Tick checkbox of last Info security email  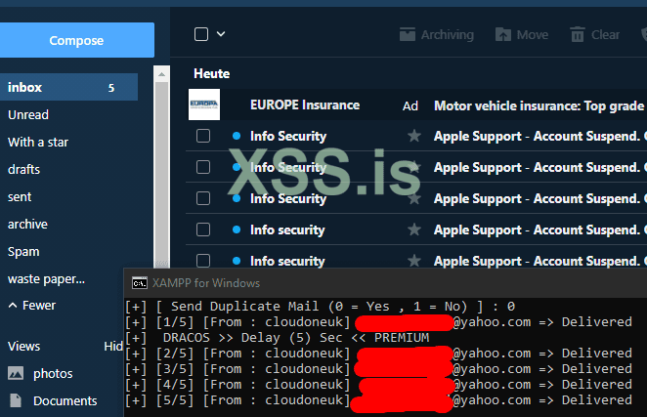coord(203,261)
